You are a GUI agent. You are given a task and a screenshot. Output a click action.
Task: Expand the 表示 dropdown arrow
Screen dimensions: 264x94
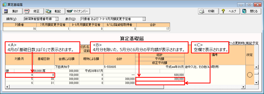(144, 19)
